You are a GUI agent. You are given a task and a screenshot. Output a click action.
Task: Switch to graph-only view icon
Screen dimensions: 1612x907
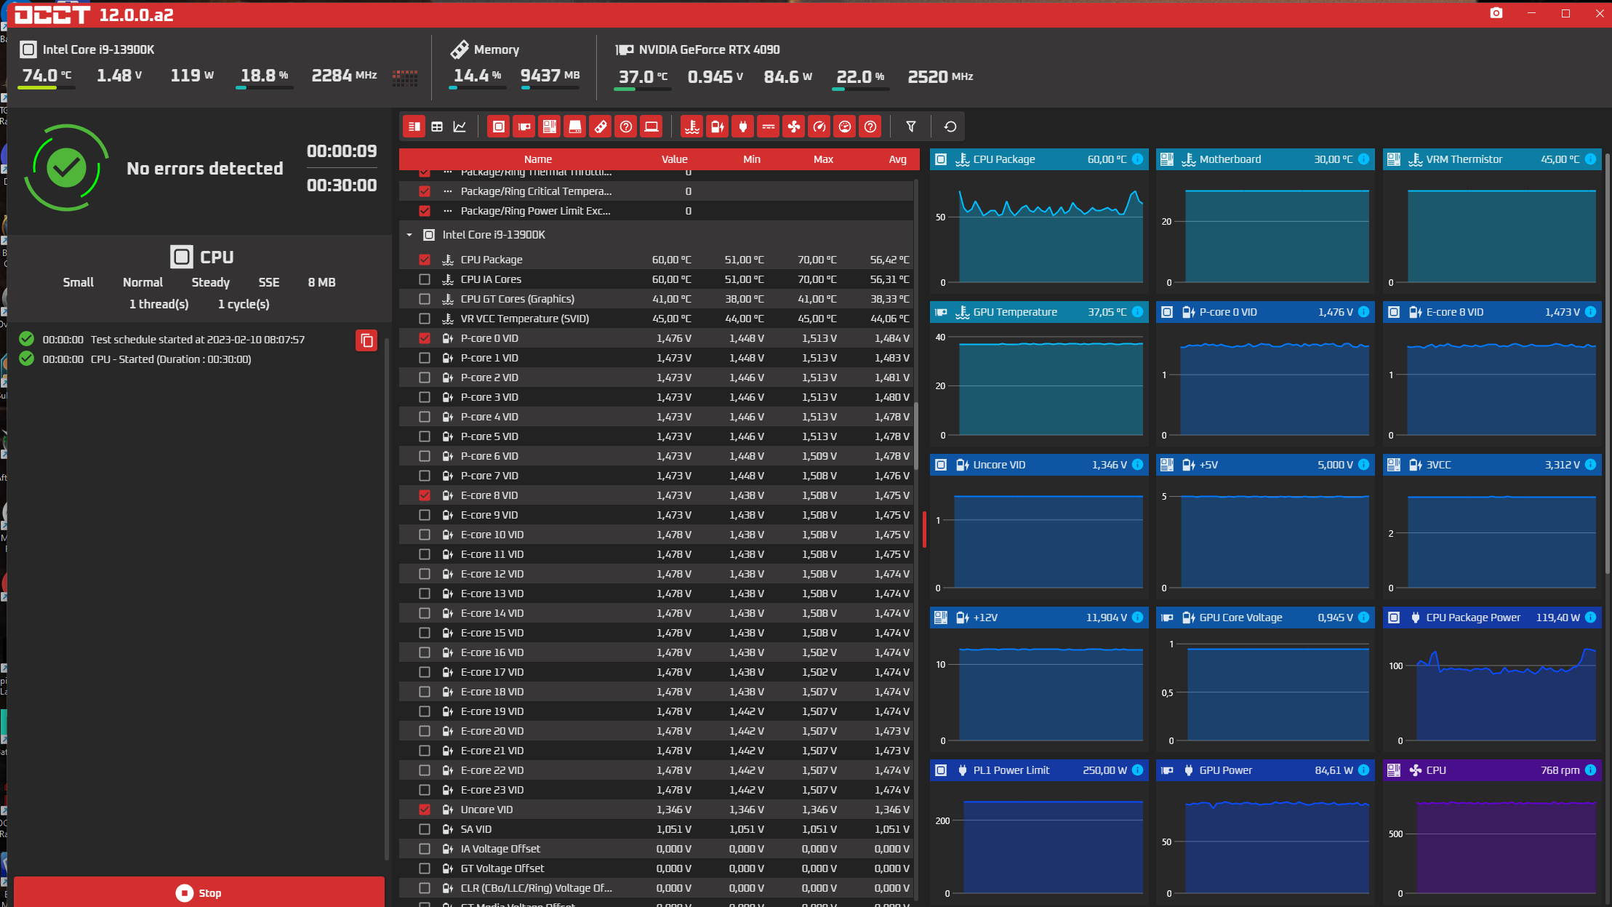tap(460, 127)
